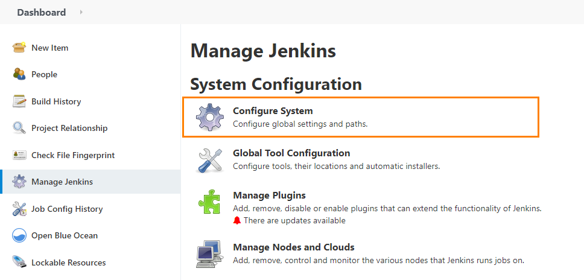Click the Check File Fingerprint icon
This screenshot has height=280, width=584.
coord(19,155)
